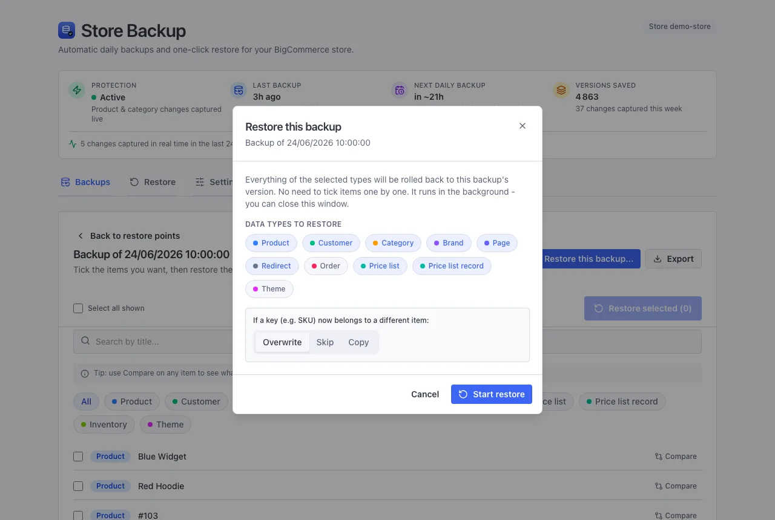
Task: Click the back arrow beside restore points
Action: coord(80,236)
